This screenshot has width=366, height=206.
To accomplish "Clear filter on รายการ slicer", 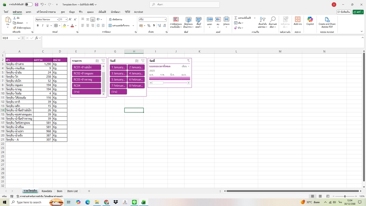I will (x=103, y=61).
